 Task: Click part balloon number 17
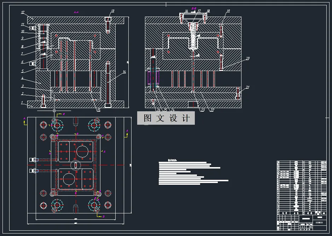click(199, 11)
